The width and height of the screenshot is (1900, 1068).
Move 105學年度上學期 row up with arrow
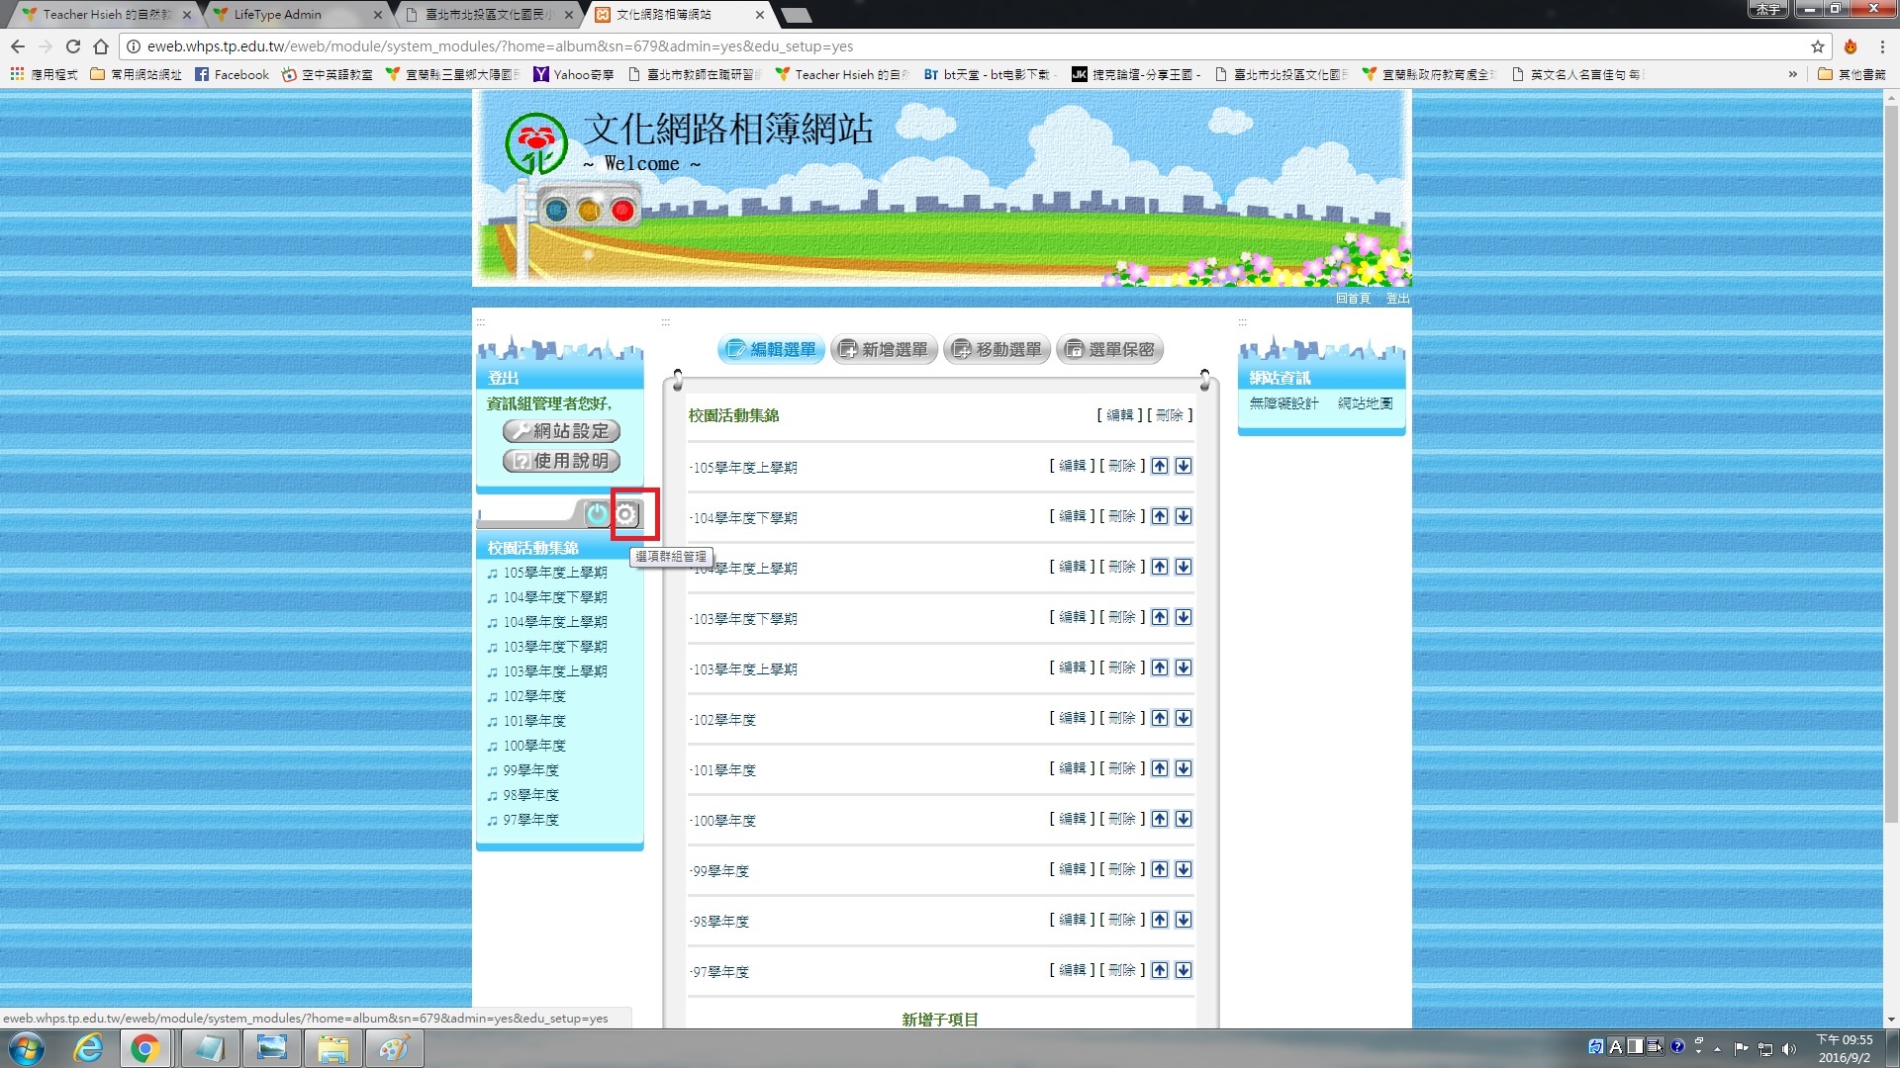(1160, 466)
